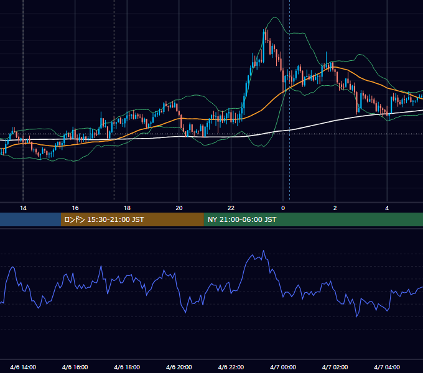Click the 4 hour label on the price chart axis

pyautogui.click(x=387, y=208)
